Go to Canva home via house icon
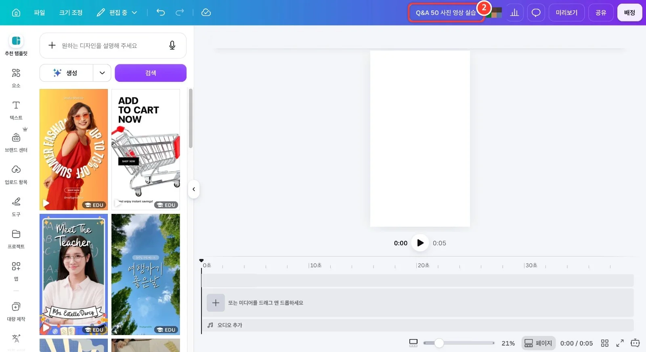The image size is (646, 352). click(x=16, y=12)
